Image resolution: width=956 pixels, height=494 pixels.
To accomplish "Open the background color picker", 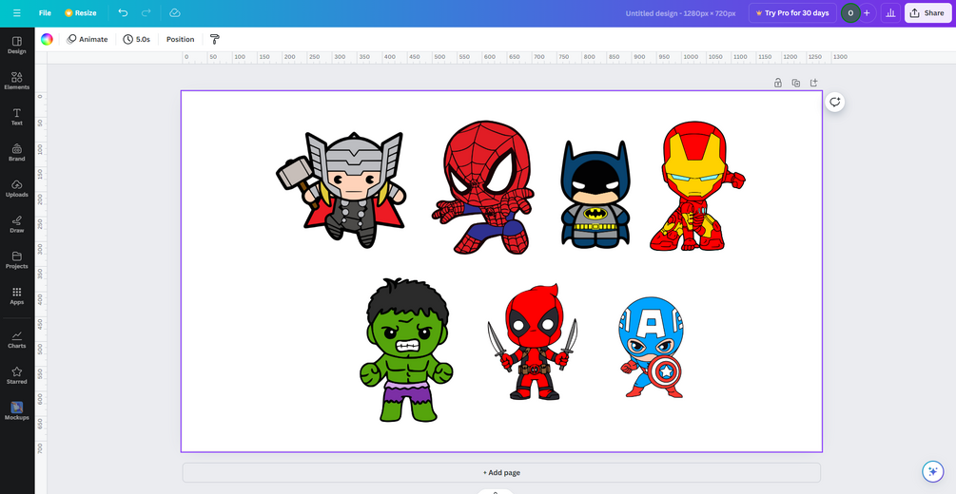I will (x=47, y=39).
